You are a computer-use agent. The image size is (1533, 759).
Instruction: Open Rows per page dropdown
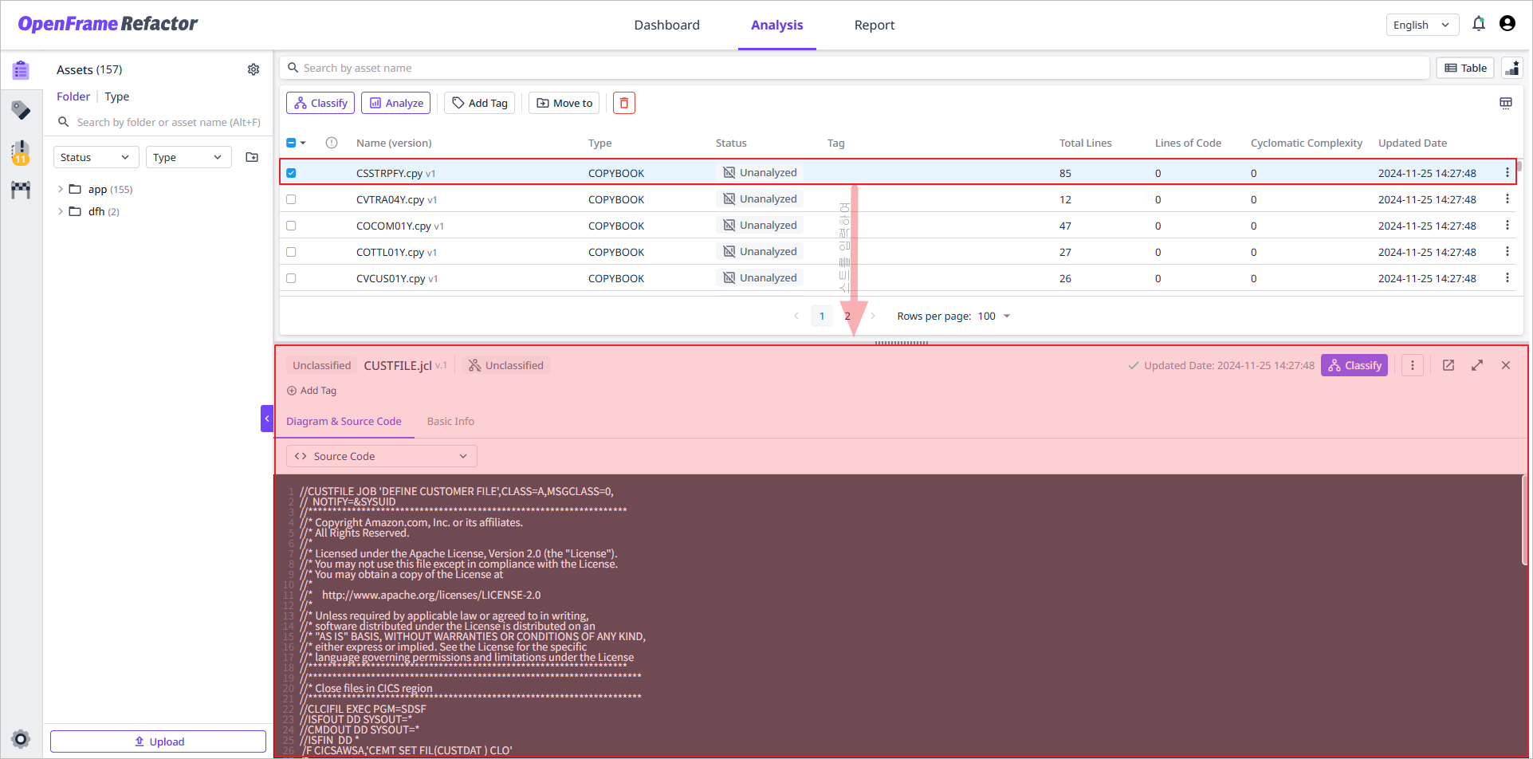click(x=994, y=317)
